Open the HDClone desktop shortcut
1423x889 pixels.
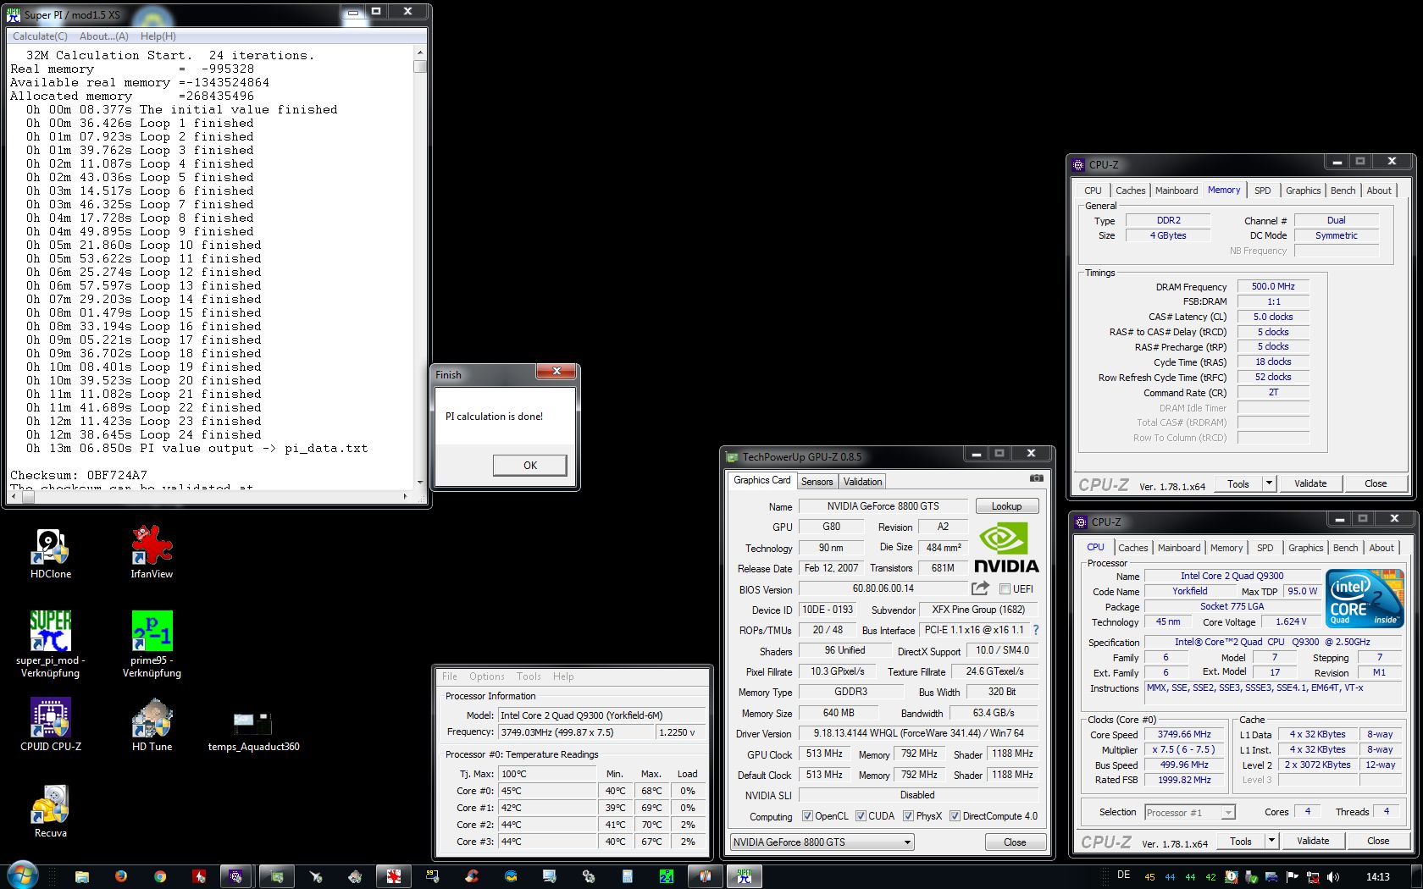coord(50,555)
